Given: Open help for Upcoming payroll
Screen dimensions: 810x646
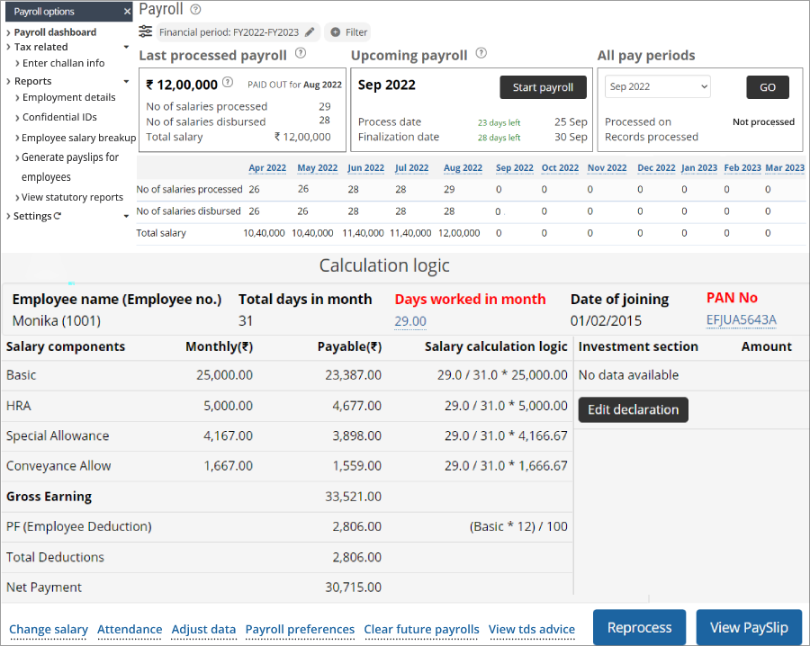Looking at the screenshot, I should point(481,53).
